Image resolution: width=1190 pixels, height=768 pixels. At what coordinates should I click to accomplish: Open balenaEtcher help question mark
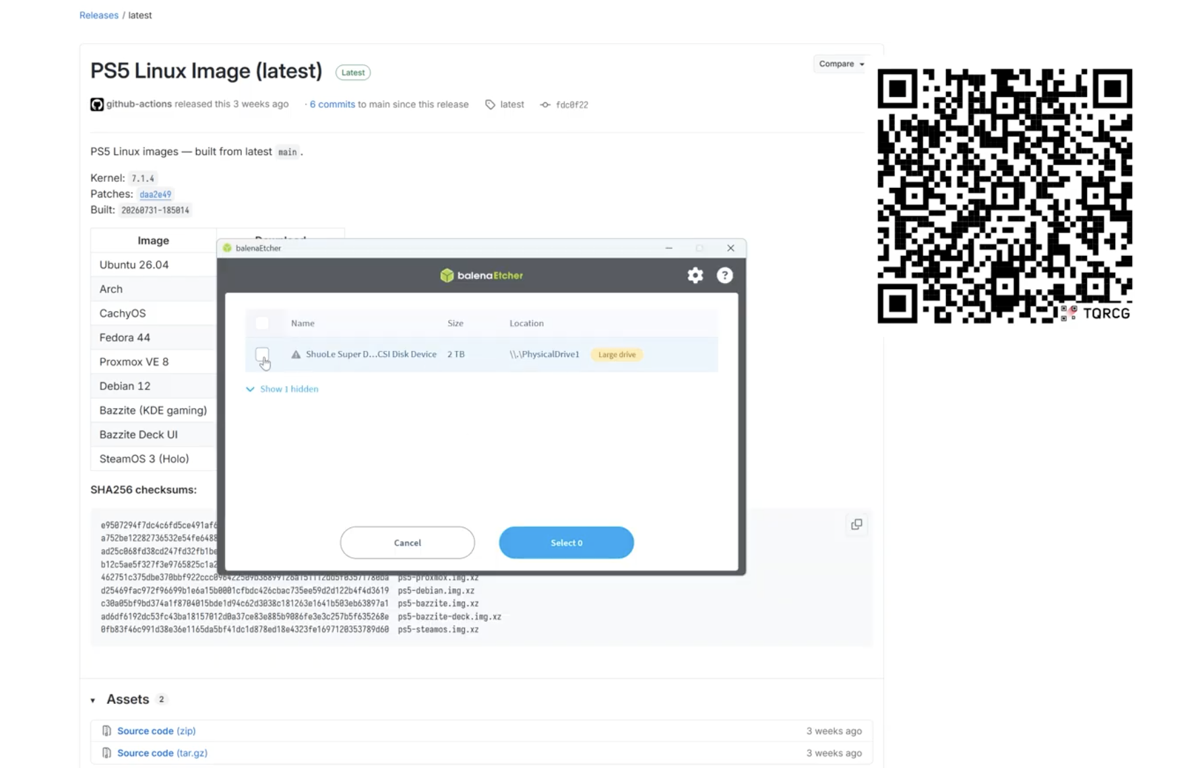(724, 275)
